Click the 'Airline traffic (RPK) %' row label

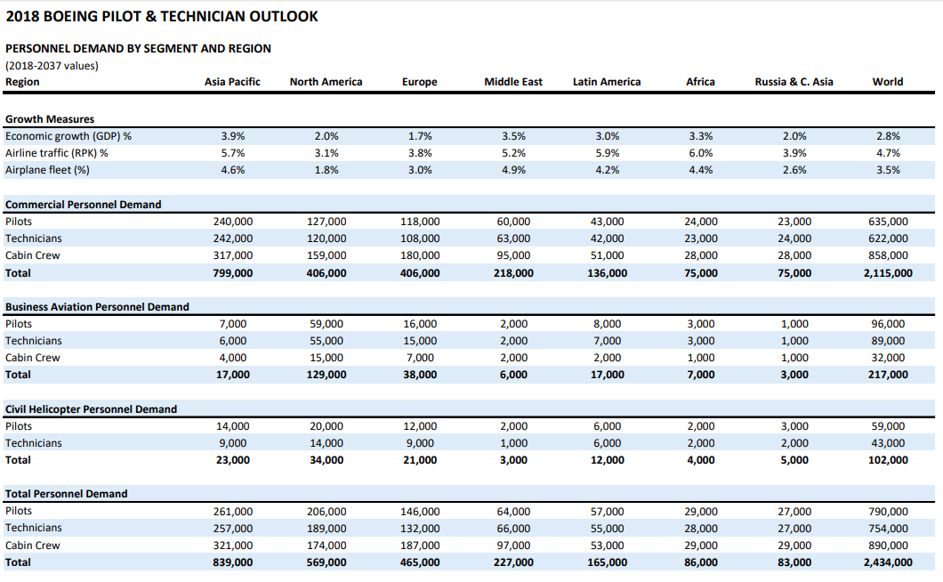(57, 153)
